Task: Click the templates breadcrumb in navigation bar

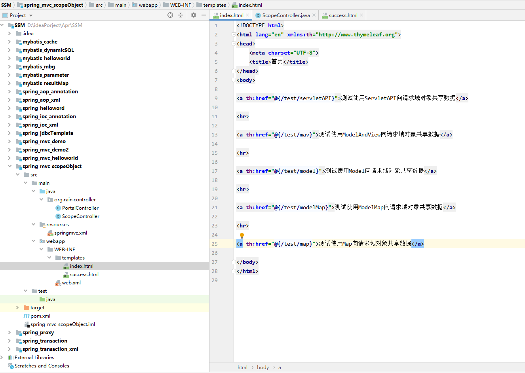Action: click(x=211, y=5)
